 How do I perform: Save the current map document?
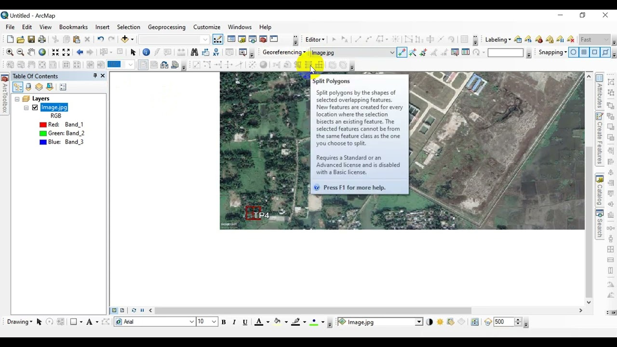coord(31,40)
